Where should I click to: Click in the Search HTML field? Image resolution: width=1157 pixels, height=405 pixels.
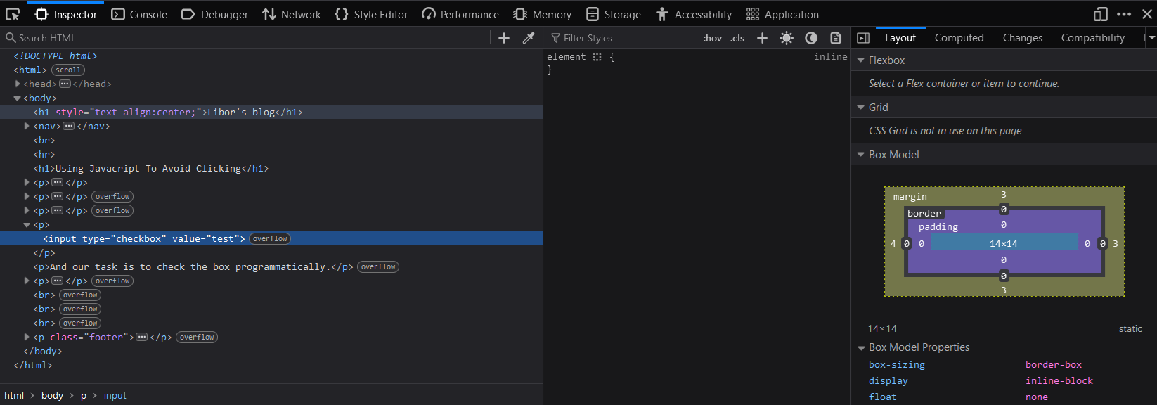pyautogui.click(x=246, y=38)
